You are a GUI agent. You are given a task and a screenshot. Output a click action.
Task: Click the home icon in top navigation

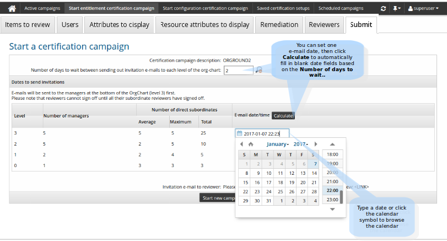tap(12, 8)
